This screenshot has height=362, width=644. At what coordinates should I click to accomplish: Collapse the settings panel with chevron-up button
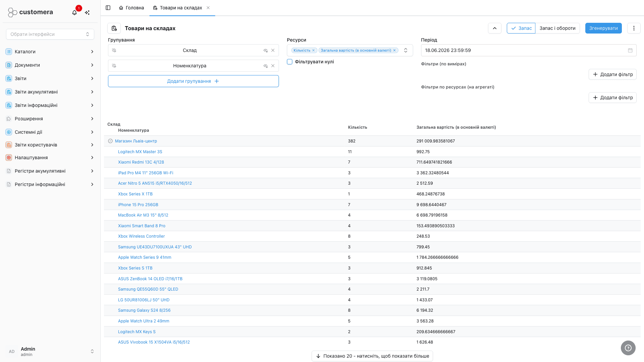pos(494,28)
